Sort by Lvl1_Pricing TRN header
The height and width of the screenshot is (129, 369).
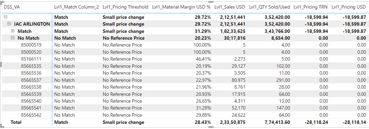(311, 7)
